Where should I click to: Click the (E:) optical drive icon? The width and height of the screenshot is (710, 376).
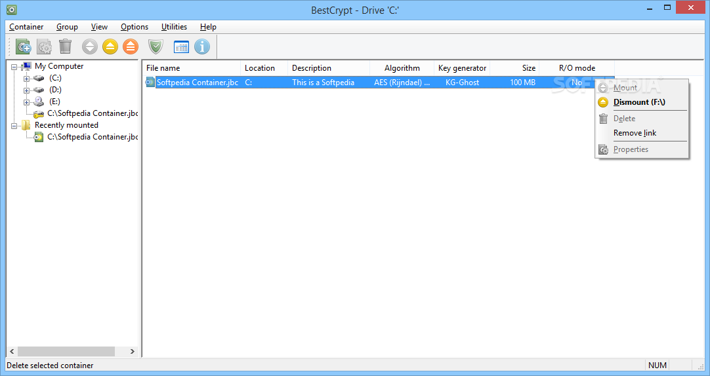coord(39,102)
